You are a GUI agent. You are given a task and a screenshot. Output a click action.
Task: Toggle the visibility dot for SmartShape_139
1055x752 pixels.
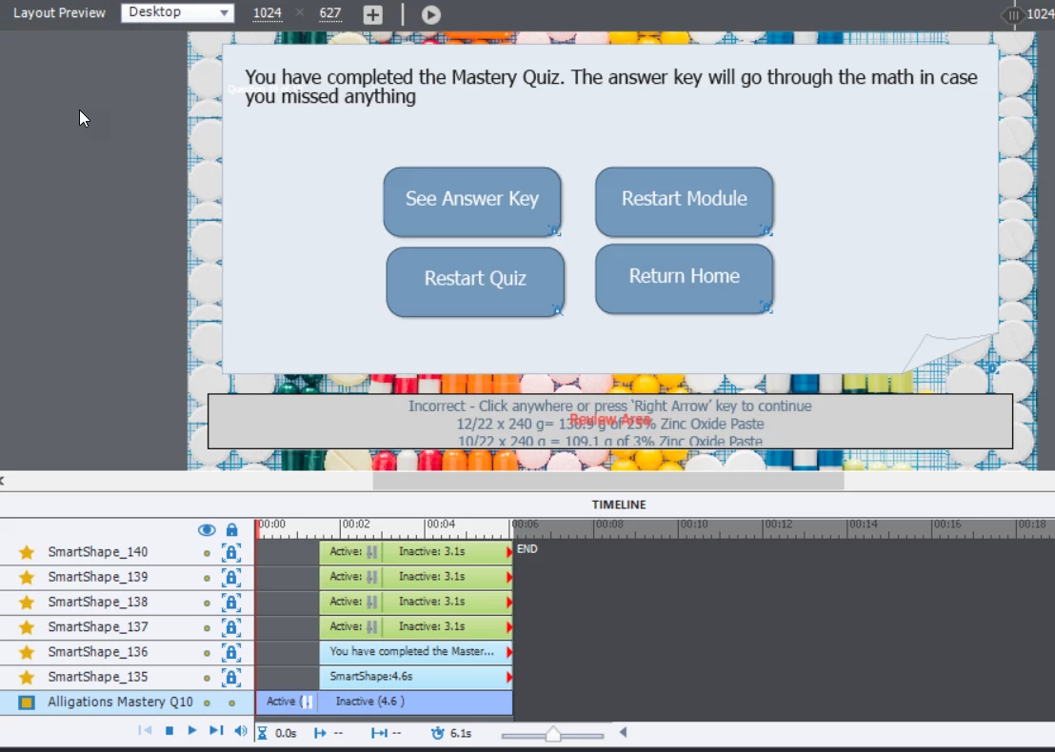tap(207, 579)
